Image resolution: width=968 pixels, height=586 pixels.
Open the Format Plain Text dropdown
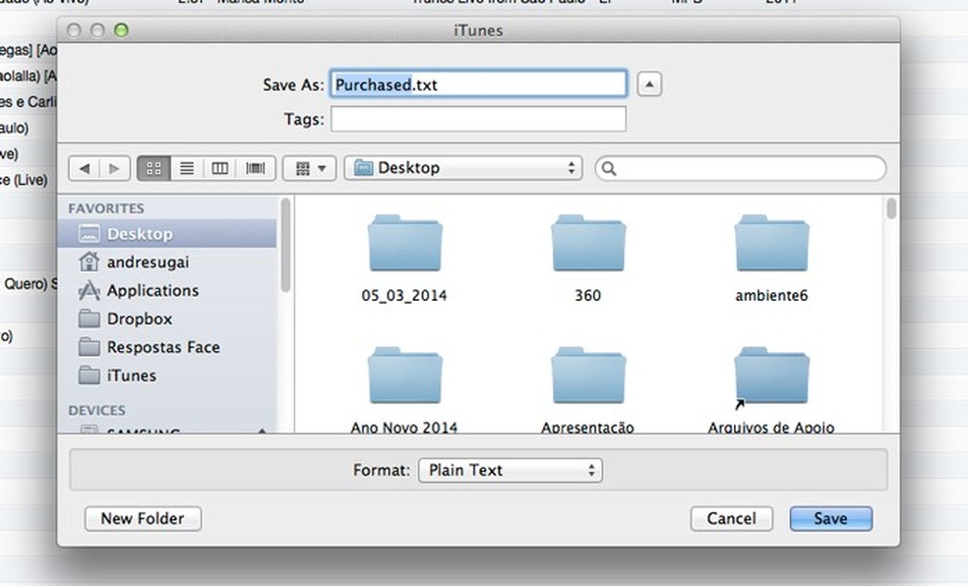pos(511,470)
